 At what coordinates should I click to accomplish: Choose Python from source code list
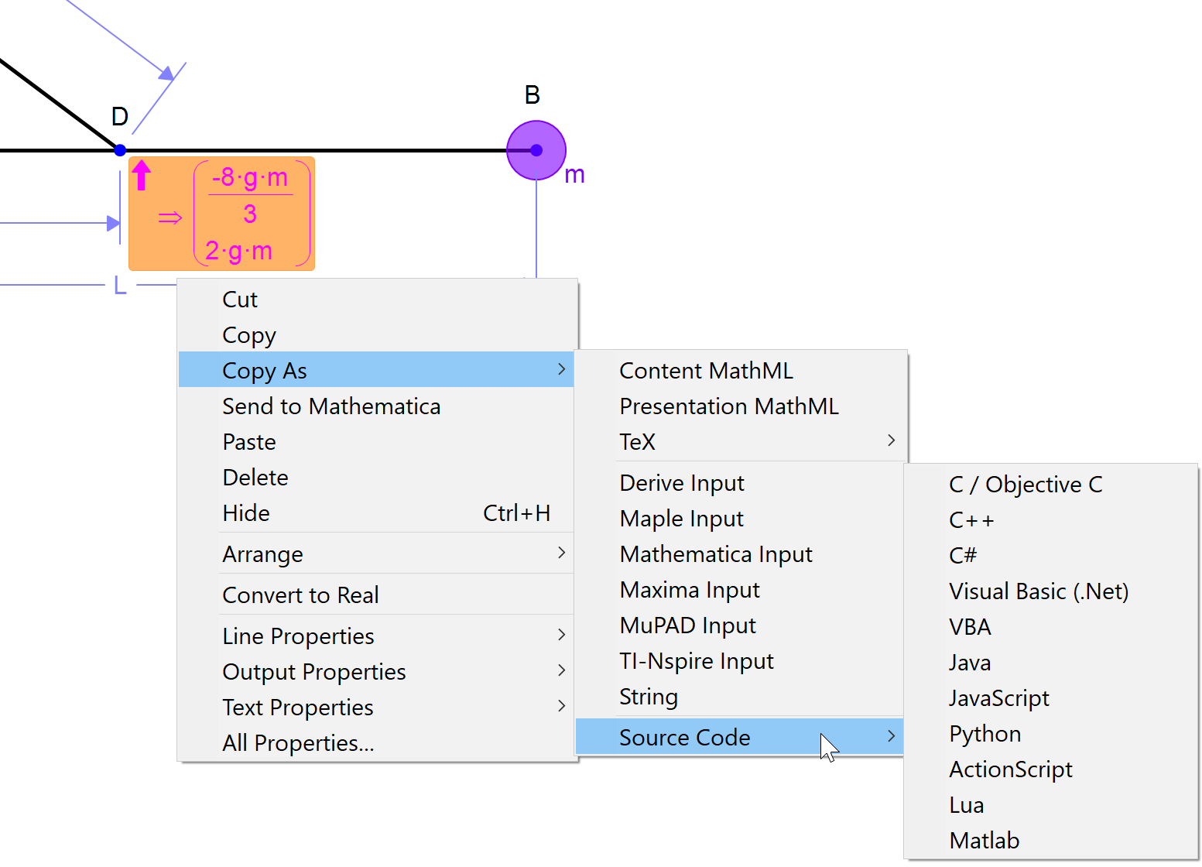tap(985, 734)
